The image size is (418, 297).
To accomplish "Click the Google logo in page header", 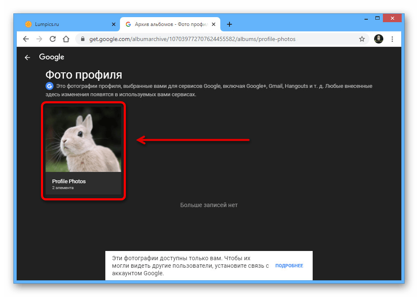I will [51, 57].
